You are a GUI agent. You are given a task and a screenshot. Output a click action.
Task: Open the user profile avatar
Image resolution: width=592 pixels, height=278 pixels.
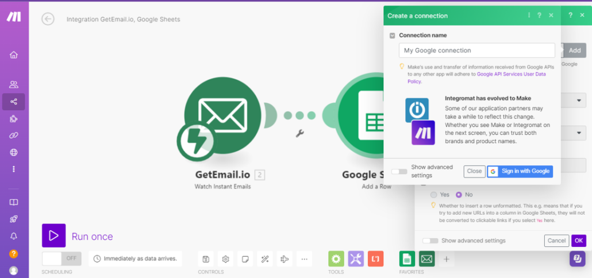click(x=14, y=271)
